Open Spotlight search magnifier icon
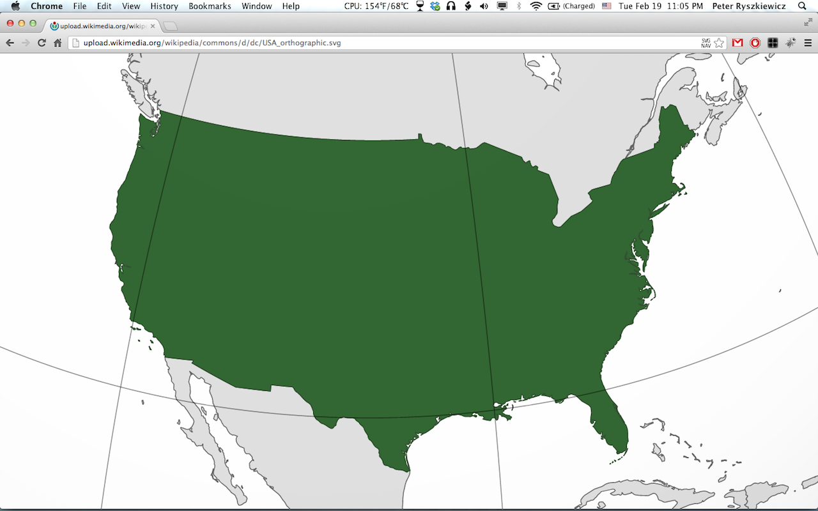Screen dimensions: 818x511 (803, 6)
